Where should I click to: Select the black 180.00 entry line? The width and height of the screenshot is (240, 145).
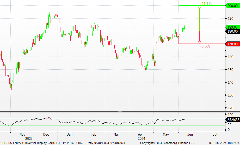click(x=203, y=31)
